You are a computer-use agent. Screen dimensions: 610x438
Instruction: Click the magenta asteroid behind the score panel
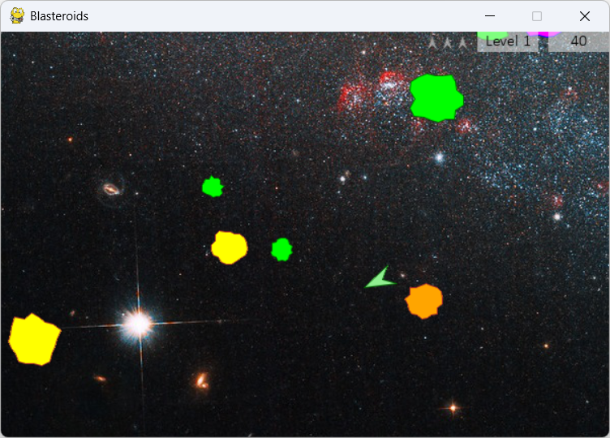click(544, 33)
